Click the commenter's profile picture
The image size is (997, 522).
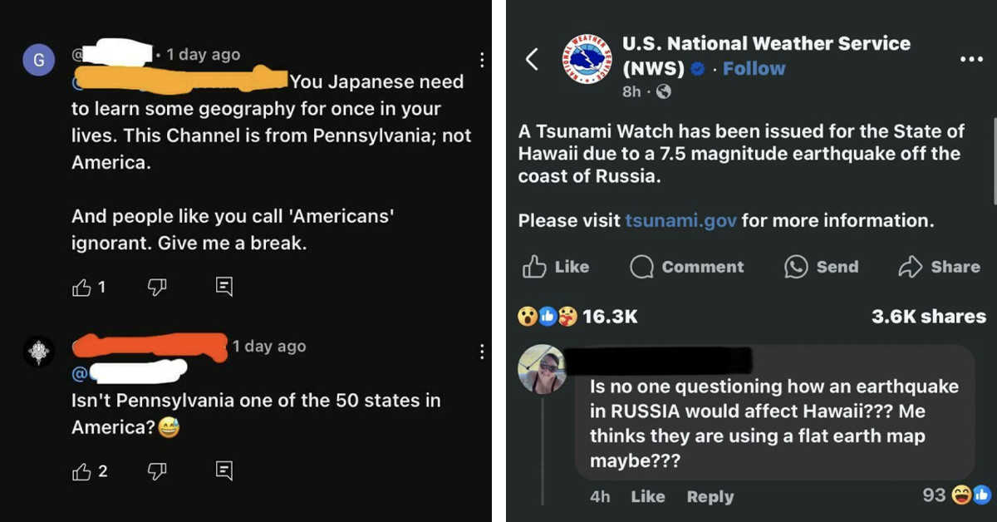(x=543, y=370)
